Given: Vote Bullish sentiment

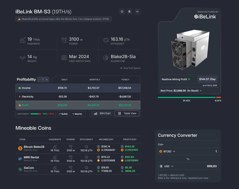Looking at the screenshot, I should pyautogui.click(x=63, y=114).
